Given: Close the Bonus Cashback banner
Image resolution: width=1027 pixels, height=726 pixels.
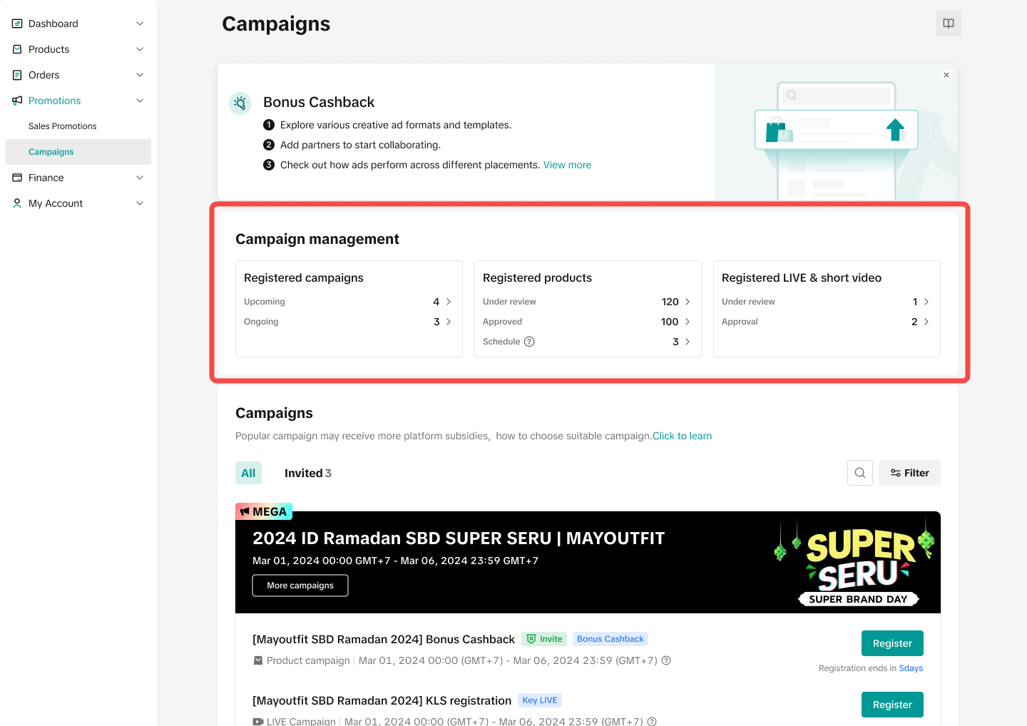Looking at the screenshot, I should point(946,75).
